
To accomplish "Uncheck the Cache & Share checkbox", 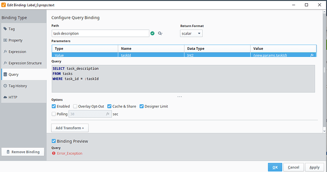I will (109, 106).
